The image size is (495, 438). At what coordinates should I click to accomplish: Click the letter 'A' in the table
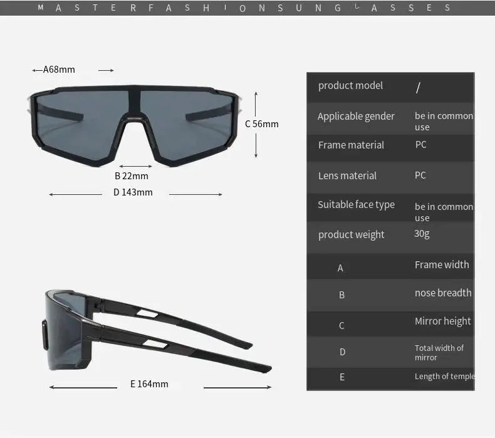pyautogui.click(x=340, y=268)
